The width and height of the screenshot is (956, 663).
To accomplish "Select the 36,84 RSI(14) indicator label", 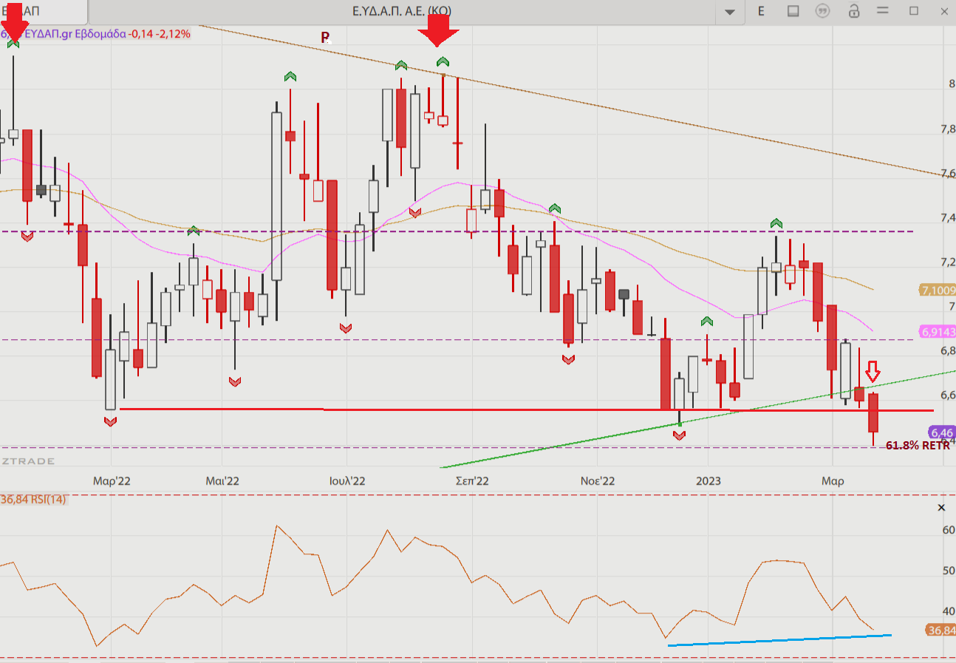I will click(x=33, y=500).
